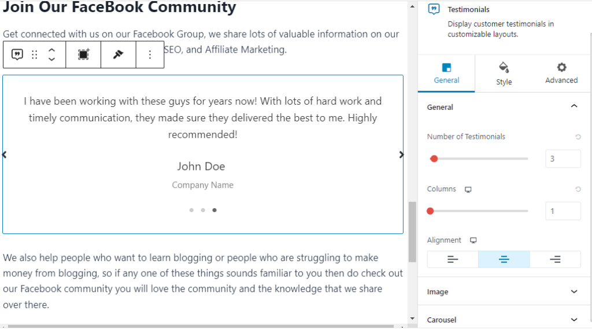Switch to the Style tab

[504, 73]
